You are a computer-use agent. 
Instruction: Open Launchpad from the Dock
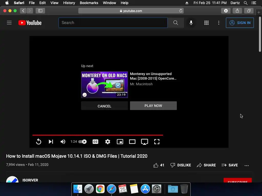(x=89, y=189)
